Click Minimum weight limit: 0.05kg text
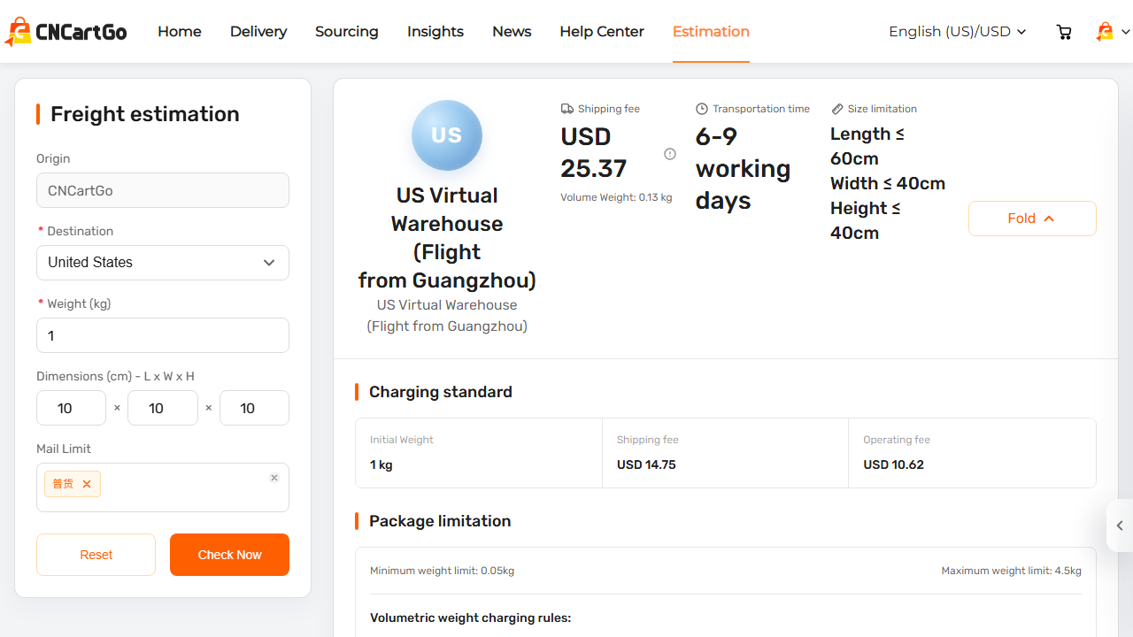Viewport: 1133px width, 637px height. [x=442, y=571]
